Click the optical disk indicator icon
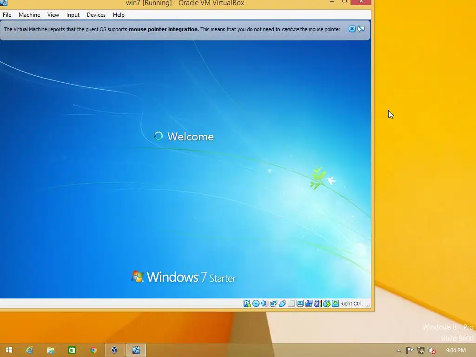476x357 pixels. [x=256, y=304]
